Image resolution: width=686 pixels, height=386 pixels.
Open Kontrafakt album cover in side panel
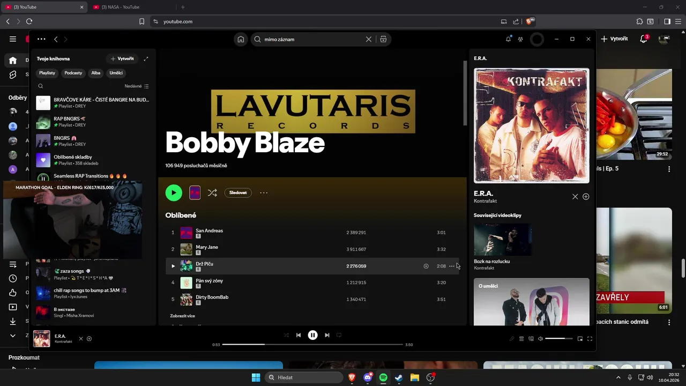pos(532,125)
